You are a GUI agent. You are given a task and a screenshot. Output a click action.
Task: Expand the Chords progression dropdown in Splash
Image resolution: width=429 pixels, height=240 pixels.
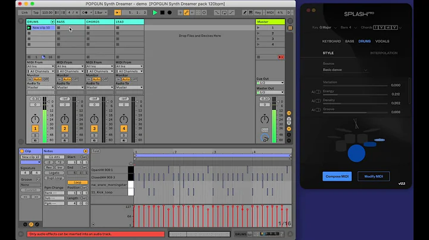(x=400, y=27)
